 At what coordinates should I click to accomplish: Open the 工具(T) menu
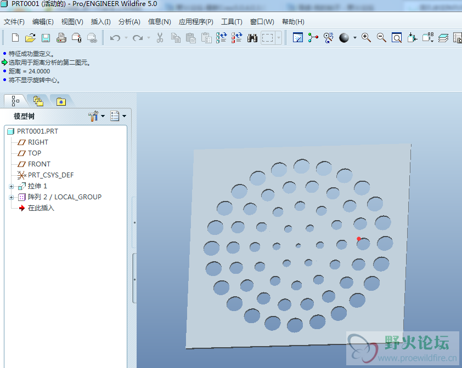coord(232,22)
